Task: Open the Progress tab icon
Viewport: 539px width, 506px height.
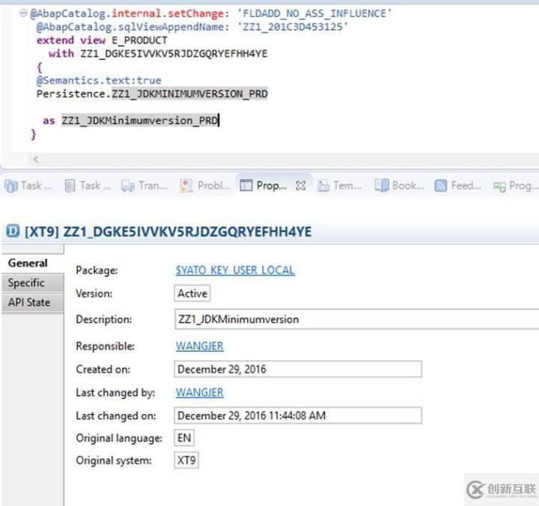Action: click(499, 186)
